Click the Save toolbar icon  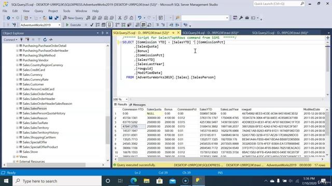click(x=51, y=18)
